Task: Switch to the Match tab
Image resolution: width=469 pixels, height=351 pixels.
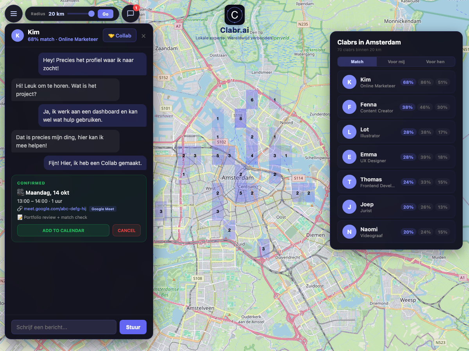Action: 357,62
